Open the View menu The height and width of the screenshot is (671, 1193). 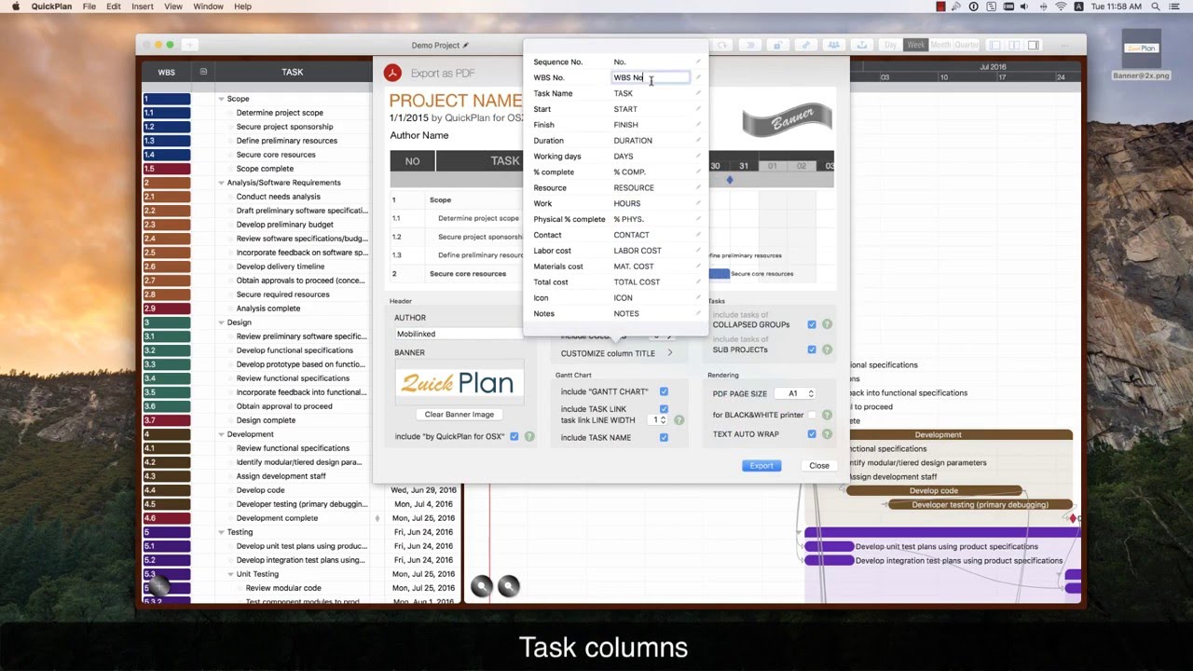coord(173,7)
